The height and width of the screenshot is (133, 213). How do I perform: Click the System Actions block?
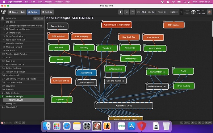57,26
